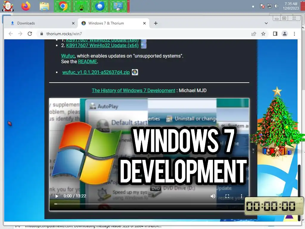Click the icon beside the x64 update link
The height and width of the screenshot is (229, 305).
click(x=144, y=46)
